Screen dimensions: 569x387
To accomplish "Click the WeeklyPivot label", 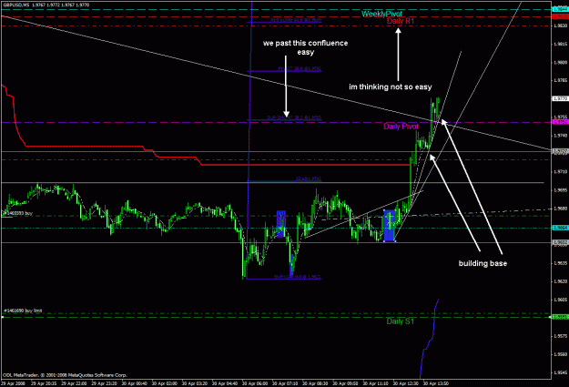I will (x=381, y=14).
